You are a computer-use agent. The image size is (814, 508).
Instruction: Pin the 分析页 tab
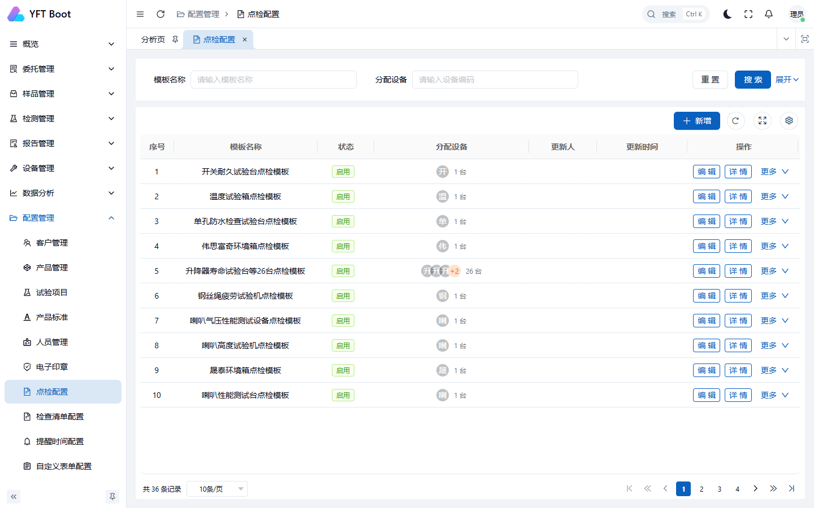pyautogui.click(x=175, y=40)
